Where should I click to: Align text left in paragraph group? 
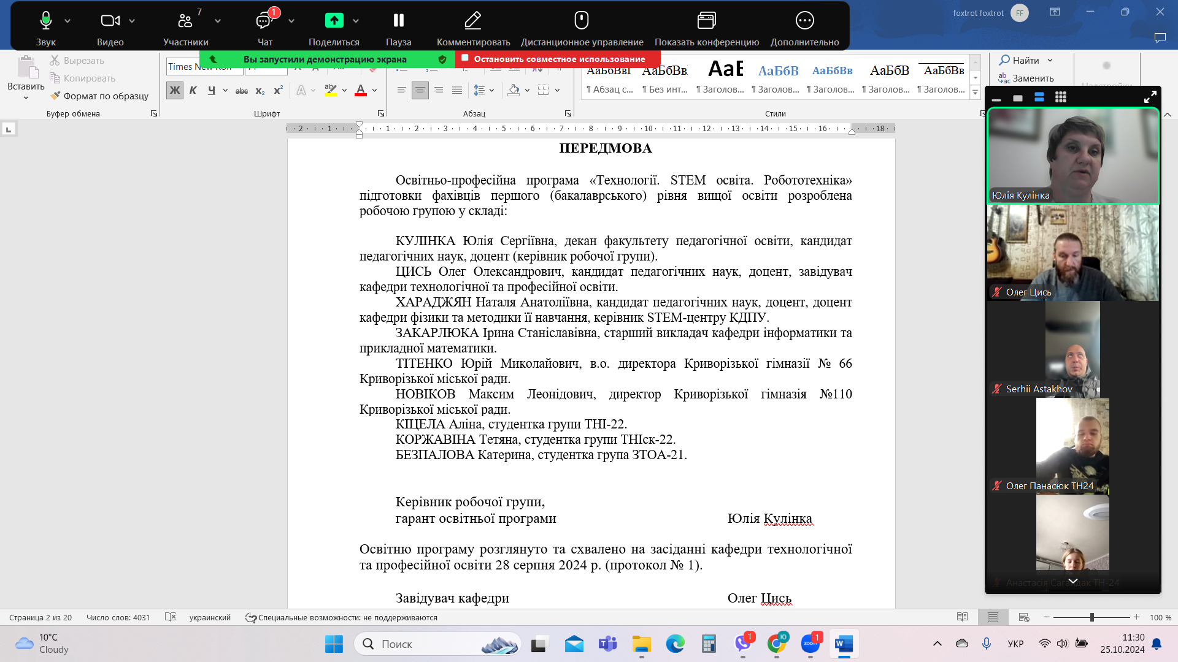point(402,90)
